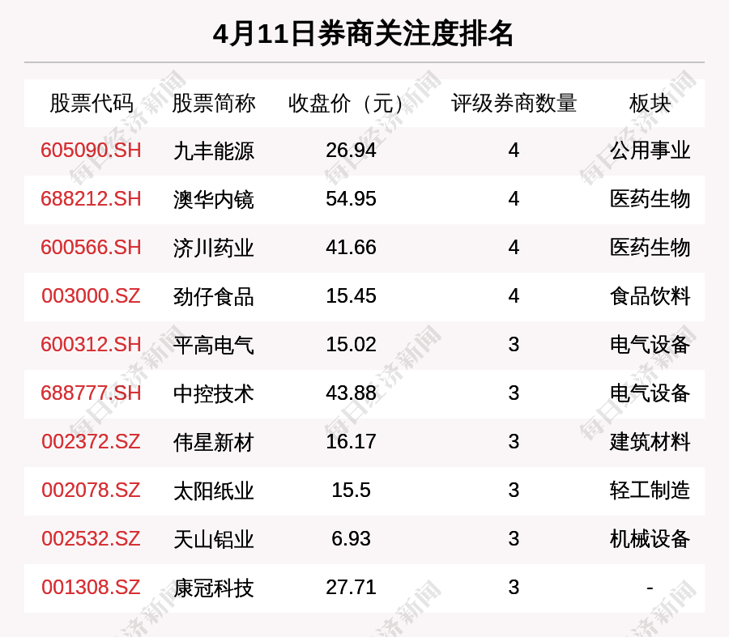This screenshot has height=637, width=729.
Task: Click stock name 澳华内镜
Action: 214,199
